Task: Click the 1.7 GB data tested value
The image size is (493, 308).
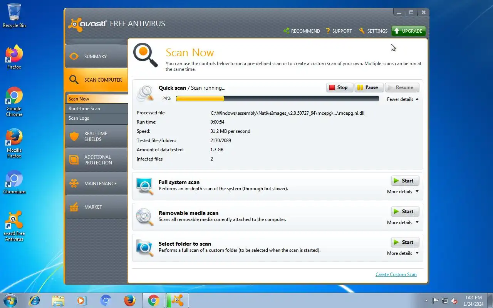Action: tap(217, 150)
